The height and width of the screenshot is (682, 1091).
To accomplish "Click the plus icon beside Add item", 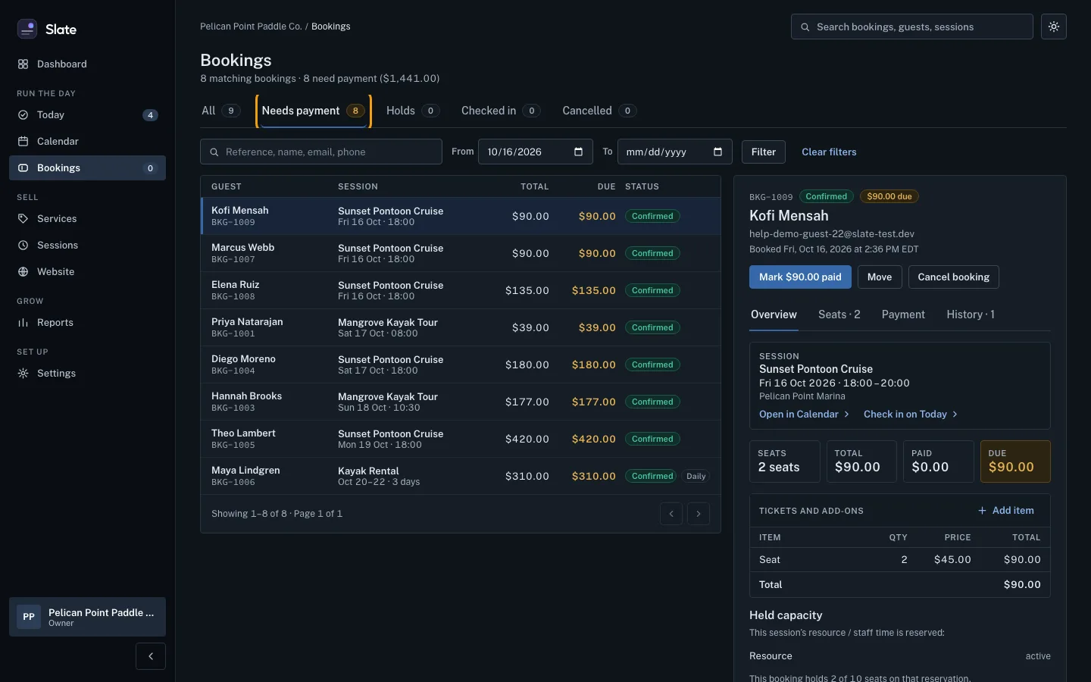I will click(983, 511).
